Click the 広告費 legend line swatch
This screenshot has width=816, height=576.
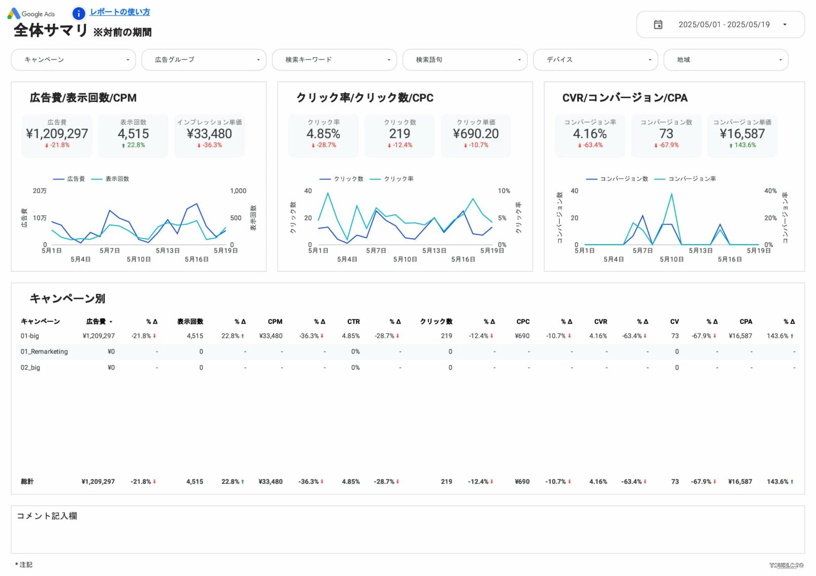59,179
